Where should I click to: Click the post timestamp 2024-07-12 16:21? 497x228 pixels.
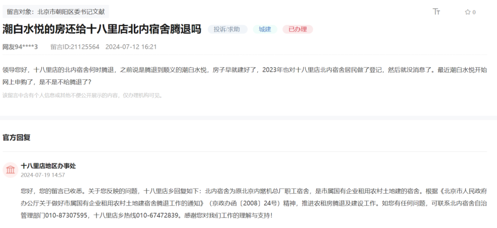click(x=131, y=47)
